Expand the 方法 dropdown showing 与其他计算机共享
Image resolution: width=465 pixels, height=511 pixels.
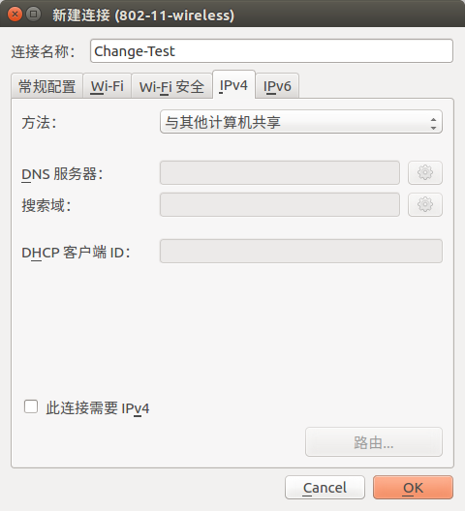[301, 122]
